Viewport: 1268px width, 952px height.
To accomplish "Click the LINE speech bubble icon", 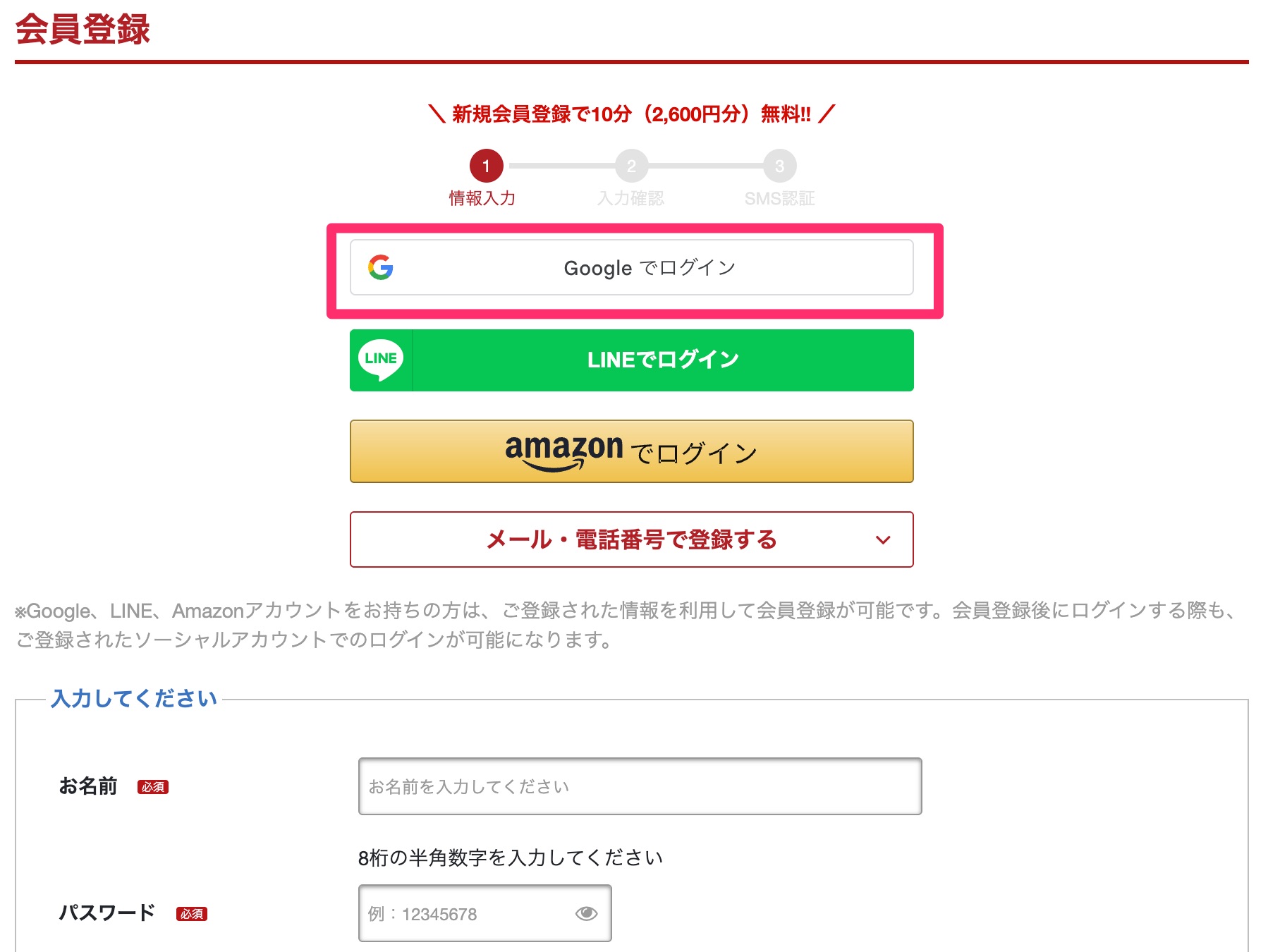I will pyautogui.click(x=381, y=360).
